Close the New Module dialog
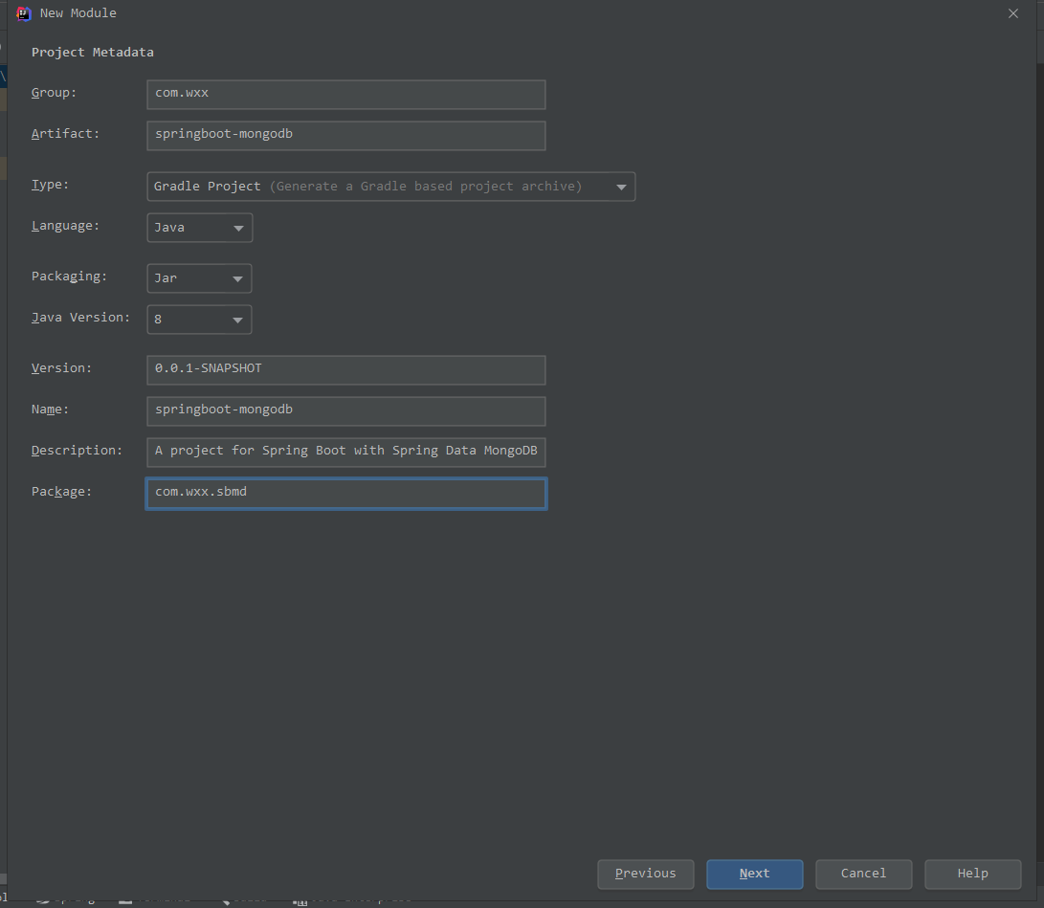The width and height of the screenshot is (1044, 908). pos(1012,13)
